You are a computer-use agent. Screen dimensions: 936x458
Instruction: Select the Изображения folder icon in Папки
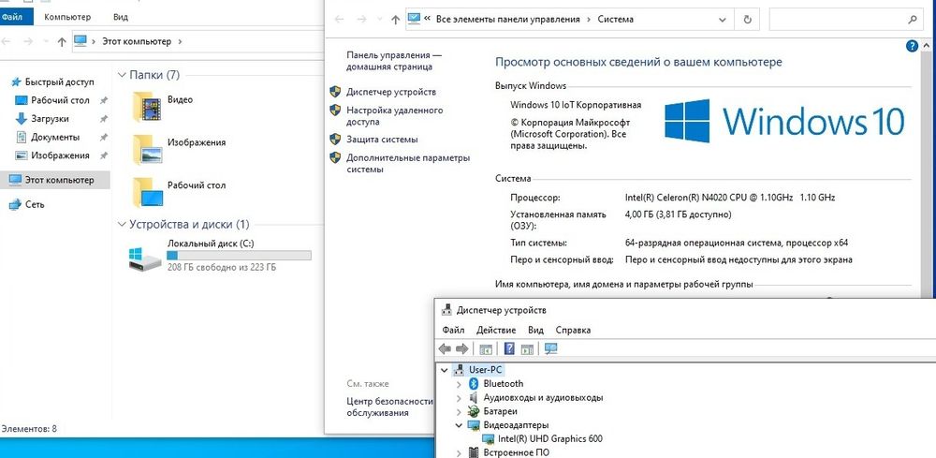(147, 149)
